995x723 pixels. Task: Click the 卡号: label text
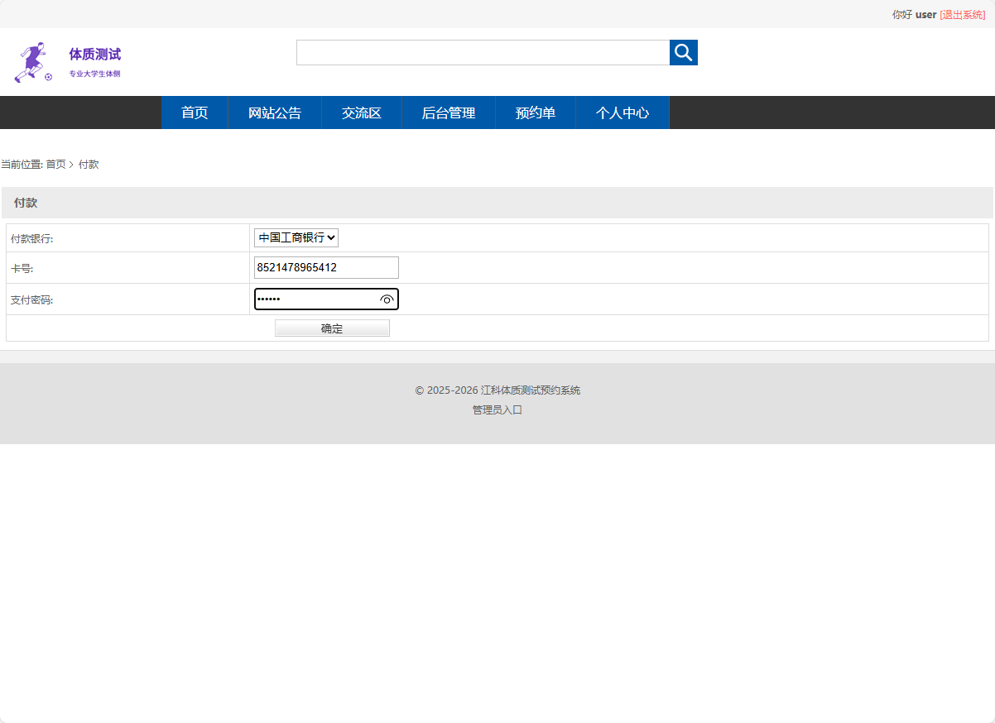click(22, 269)
